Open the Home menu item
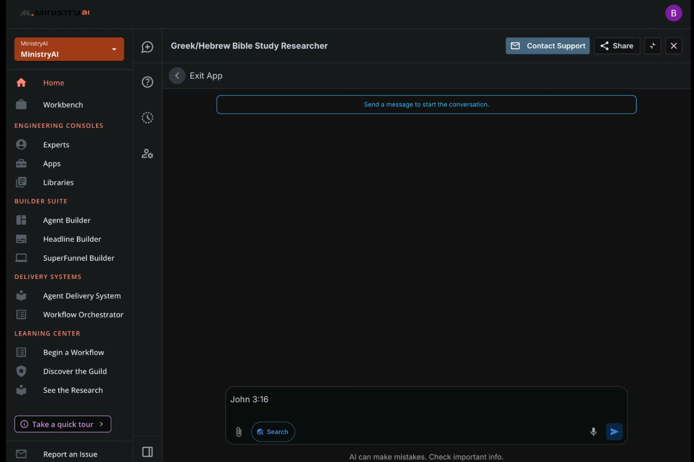Viewport: 694px width, 462px height. pos(53,83)
